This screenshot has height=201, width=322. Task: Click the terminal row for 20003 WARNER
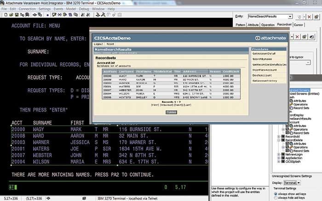click(x=109, y=142)
